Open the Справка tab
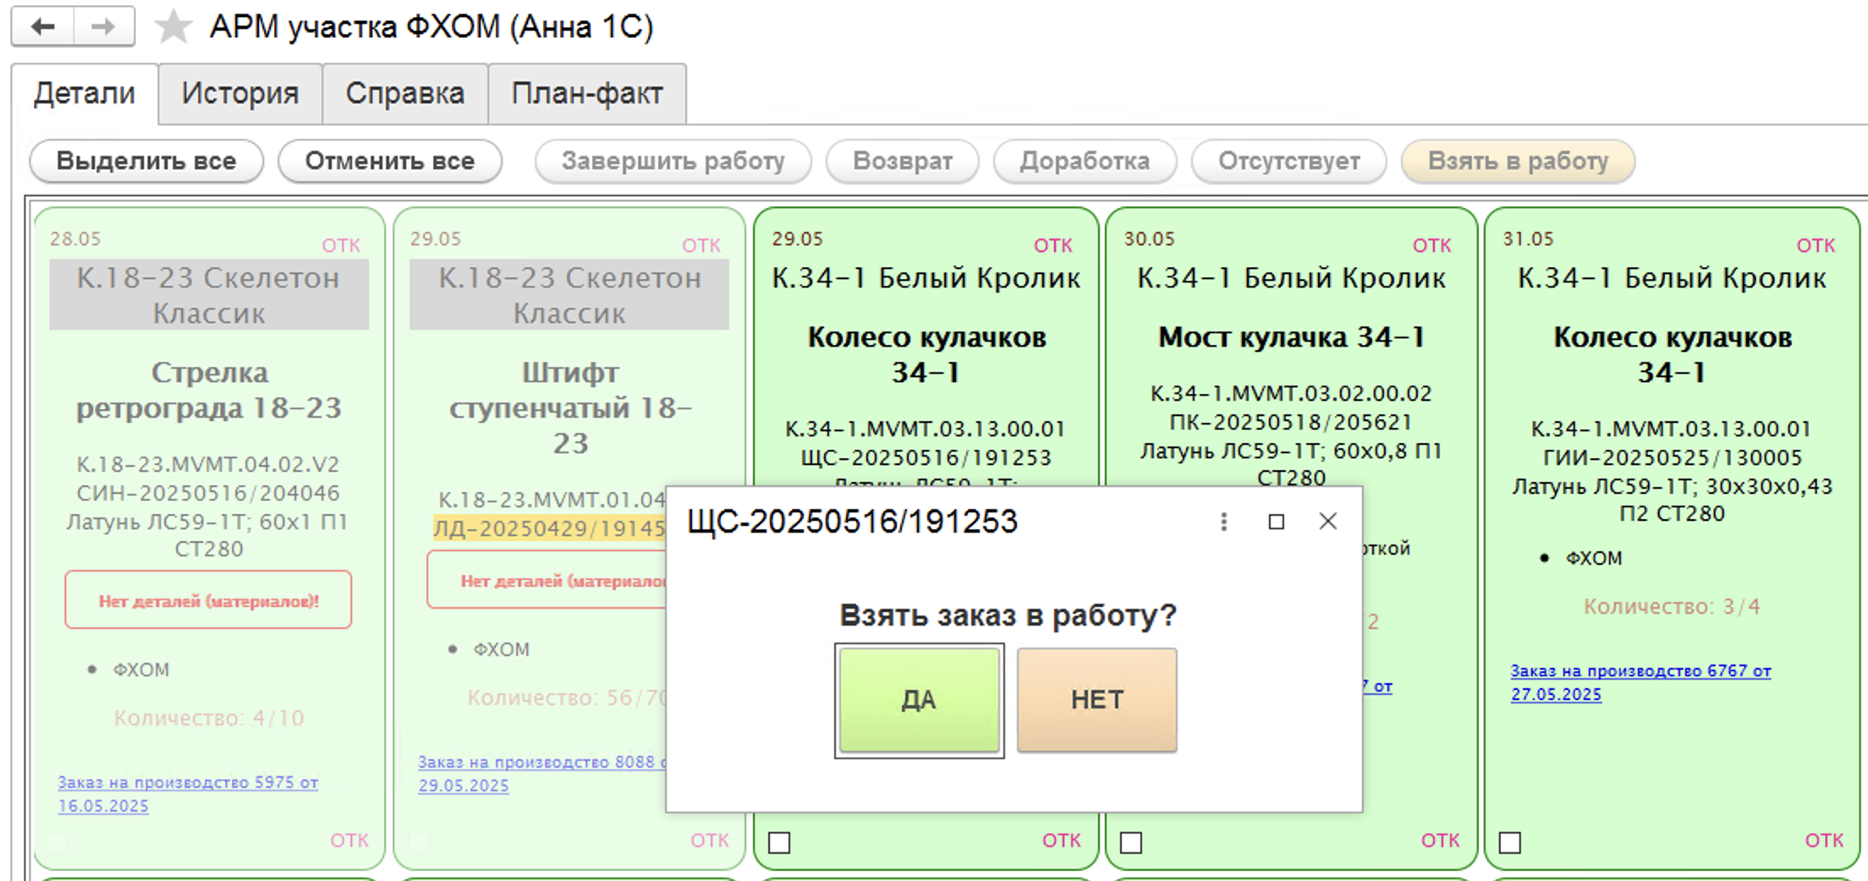Viewport: 1868px width, 881px height. tap(404, 93)
